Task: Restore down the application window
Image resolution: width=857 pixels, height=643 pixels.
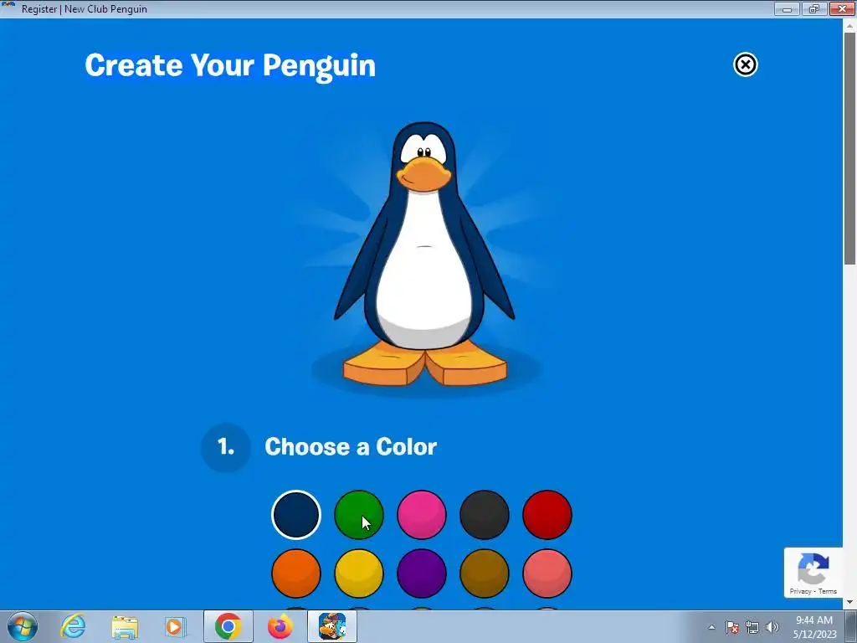Action: click(813, 8)
